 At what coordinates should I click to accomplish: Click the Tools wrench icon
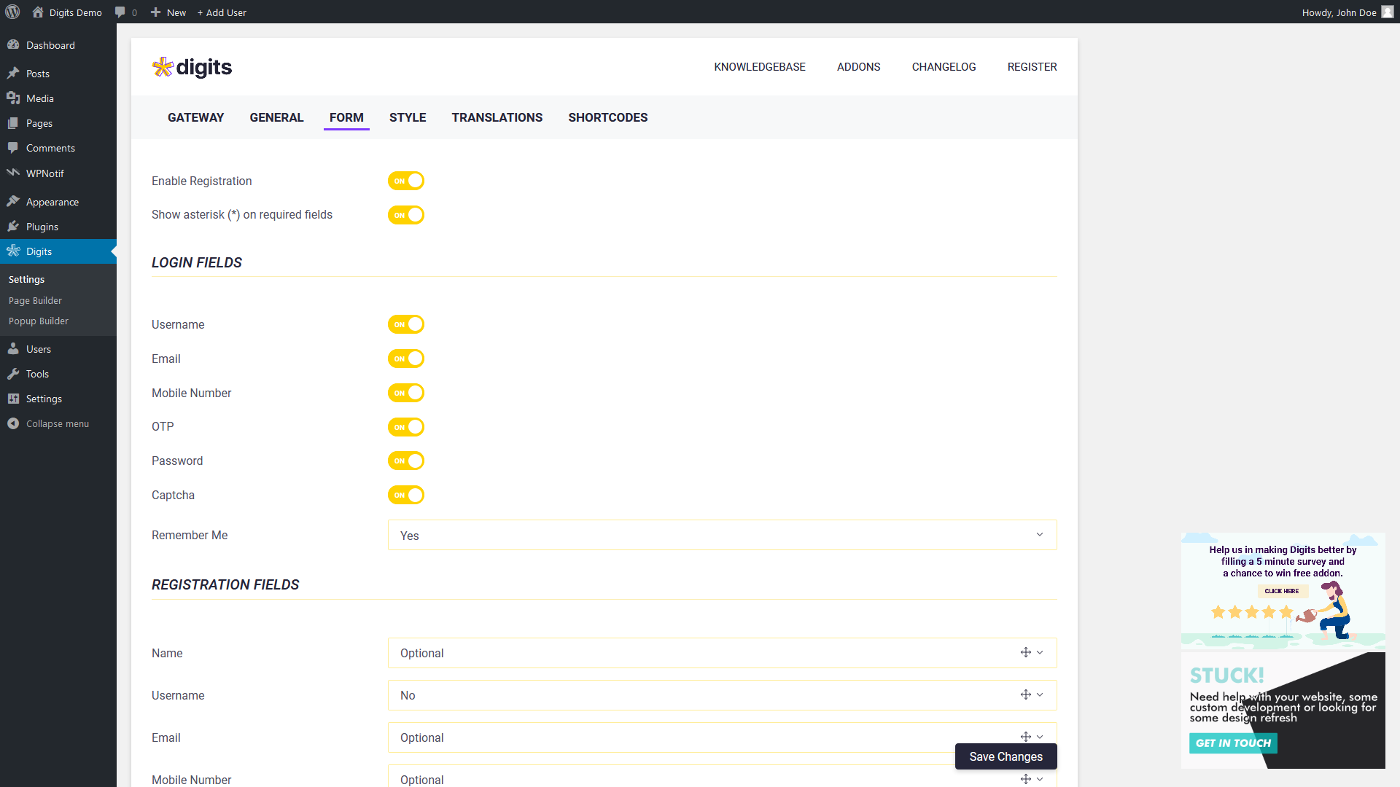pyautogui.click(x=13, y=373)
